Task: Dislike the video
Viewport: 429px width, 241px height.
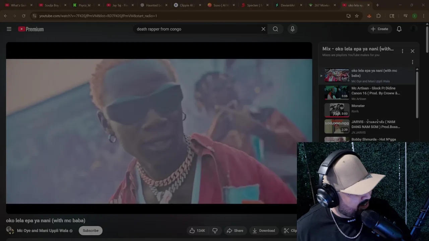Action: pyautogui.click(x=215, y=231)
